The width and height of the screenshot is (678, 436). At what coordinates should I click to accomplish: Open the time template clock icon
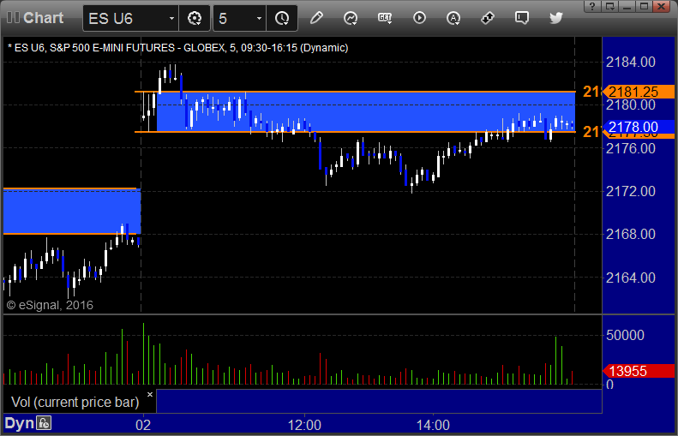pos(282,19)
